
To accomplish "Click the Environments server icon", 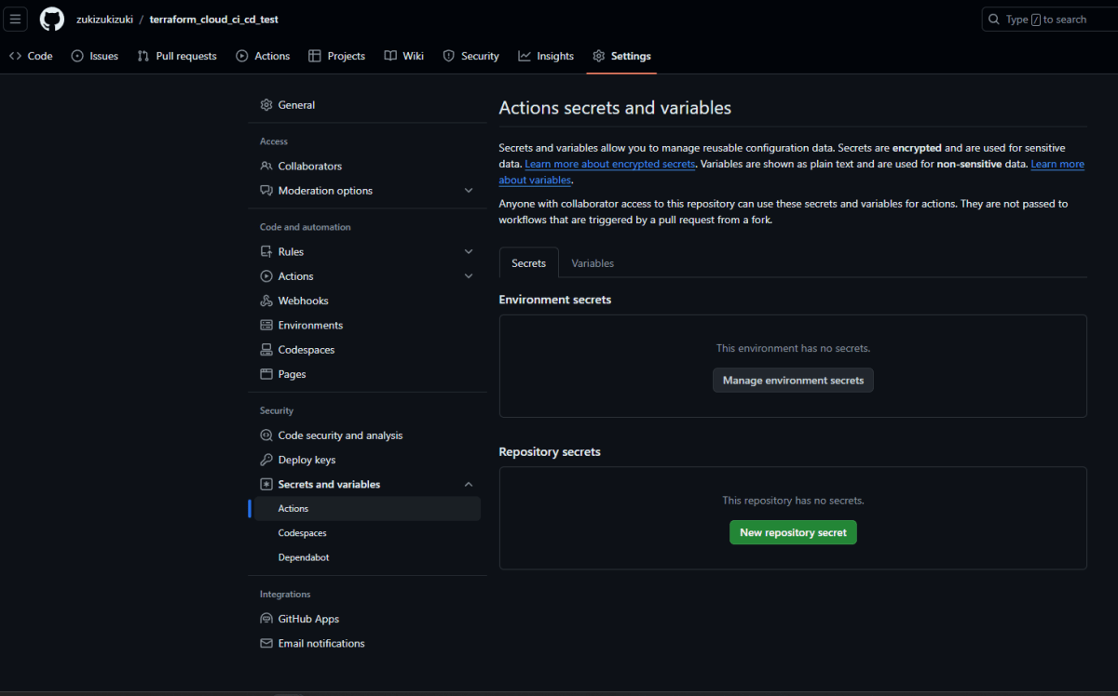I will pos(266,326).
